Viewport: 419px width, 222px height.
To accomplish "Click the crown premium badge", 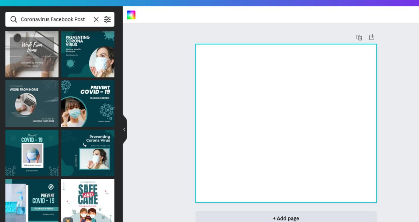I will [x=68, y=220].
